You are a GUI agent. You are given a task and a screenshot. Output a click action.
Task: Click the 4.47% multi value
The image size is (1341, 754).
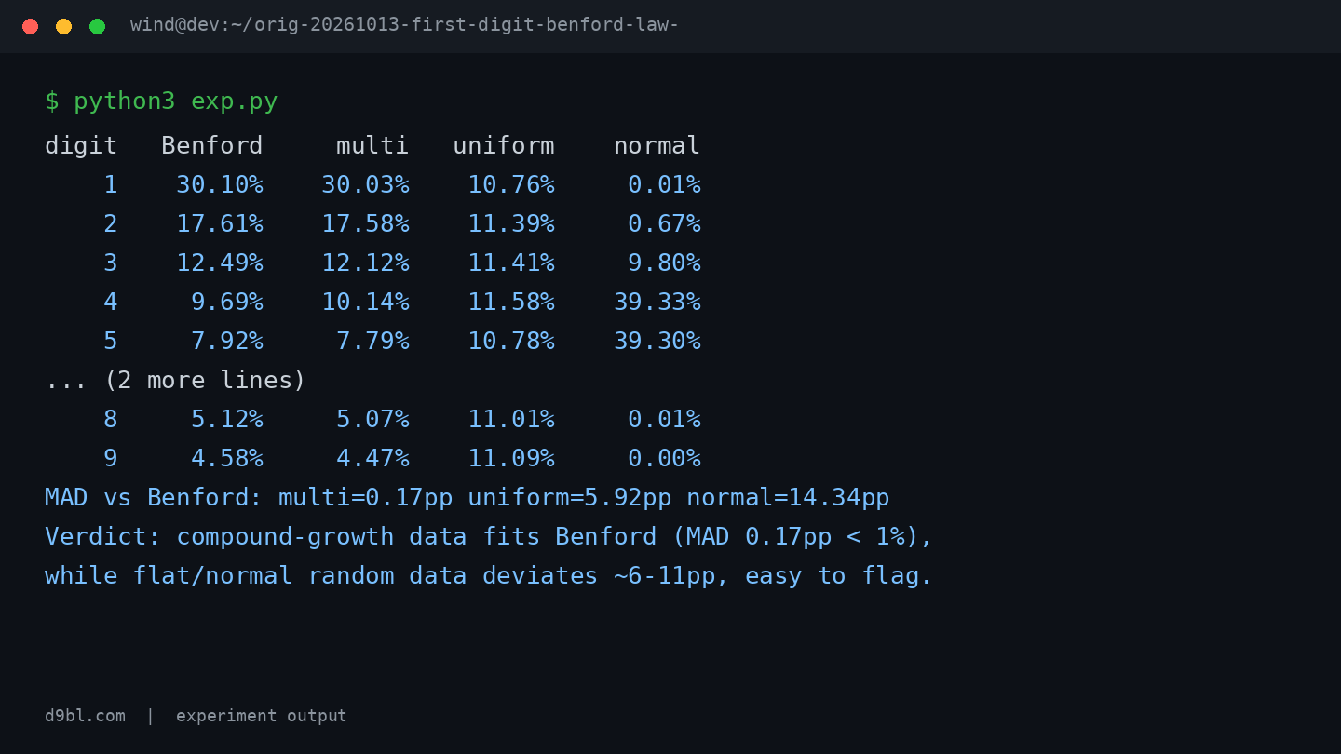pyautogui.click(x=372, y=458)
